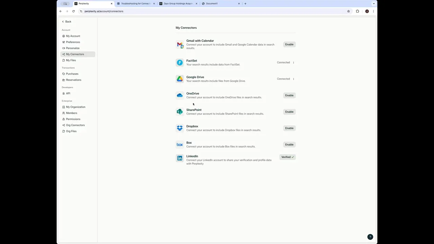Close the Perplexity tab

click(112, 3)
